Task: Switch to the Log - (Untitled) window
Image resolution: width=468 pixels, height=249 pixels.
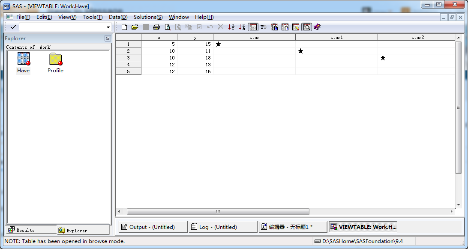Action: point(223,227)
